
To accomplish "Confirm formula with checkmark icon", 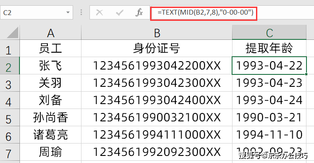I will click(120, 13).
